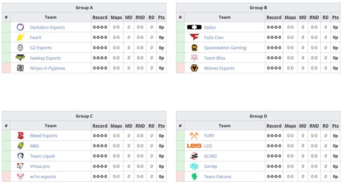This screenshot has height=182, width=344.
Task: Click the Soniqs teal logo icon
Action: 194,166
